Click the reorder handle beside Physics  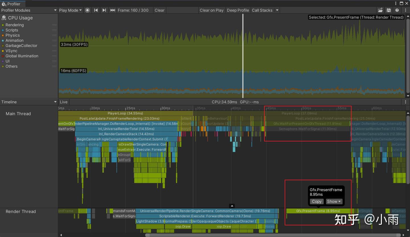(54, 35)
